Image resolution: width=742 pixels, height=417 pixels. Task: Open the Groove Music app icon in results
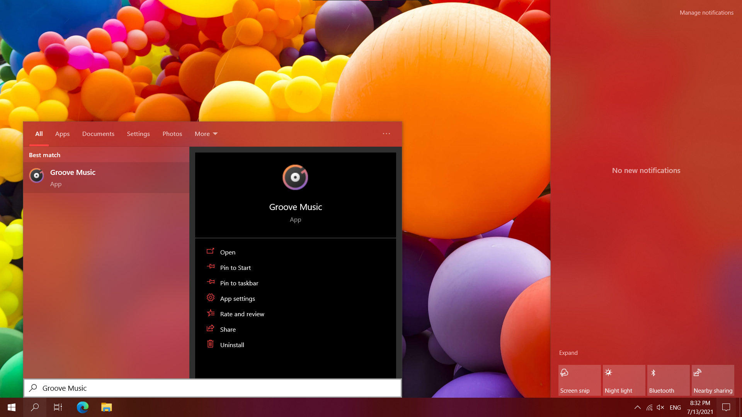click(37, 176)
